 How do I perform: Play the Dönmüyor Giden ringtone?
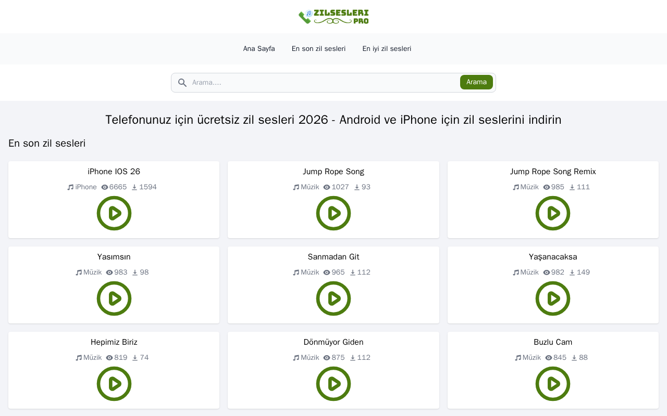pos(333,384)
